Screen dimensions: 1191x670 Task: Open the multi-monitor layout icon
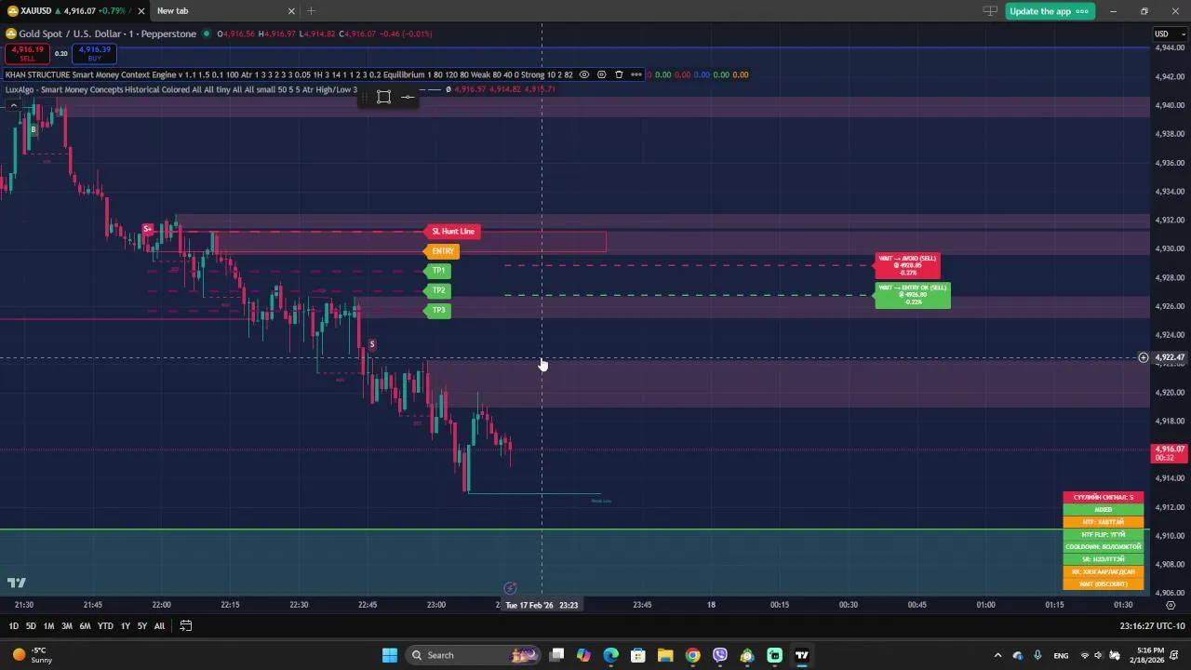click(989, 11)
